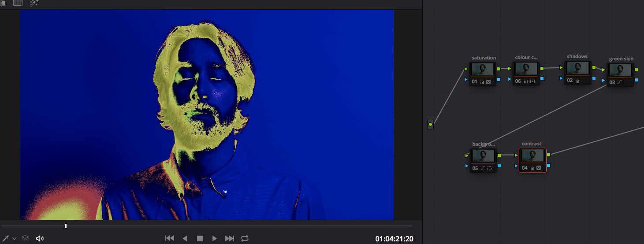Click green RGB output of backgro... node
The height and width of the screenshot is (244, 644).
499,155
